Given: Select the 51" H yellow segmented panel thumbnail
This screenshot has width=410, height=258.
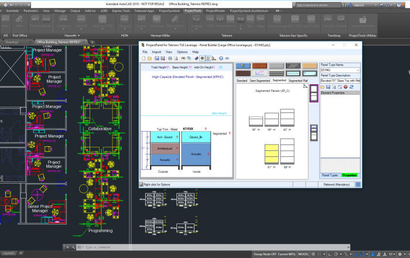Looking at the screenshot, I should click(x=271, y=154).
